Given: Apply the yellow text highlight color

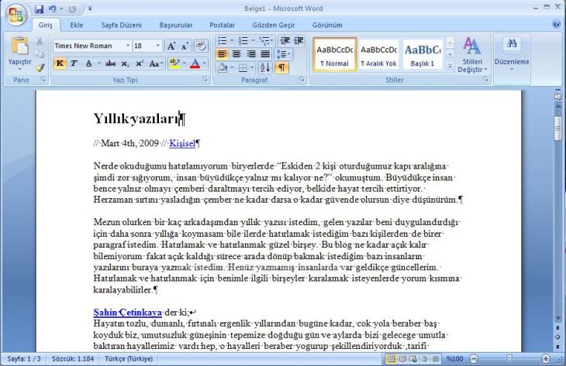Looking at the screenshot, I should 174,63.
